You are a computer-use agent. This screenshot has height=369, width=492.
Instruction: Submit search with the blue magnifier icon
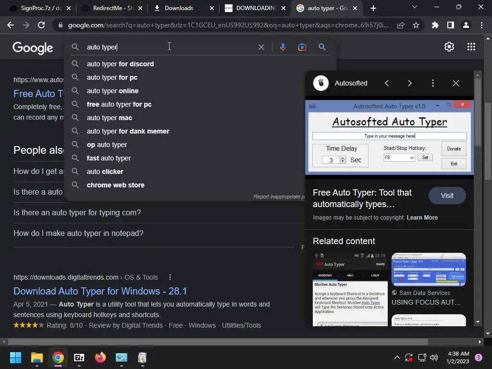tap(322, 47)
